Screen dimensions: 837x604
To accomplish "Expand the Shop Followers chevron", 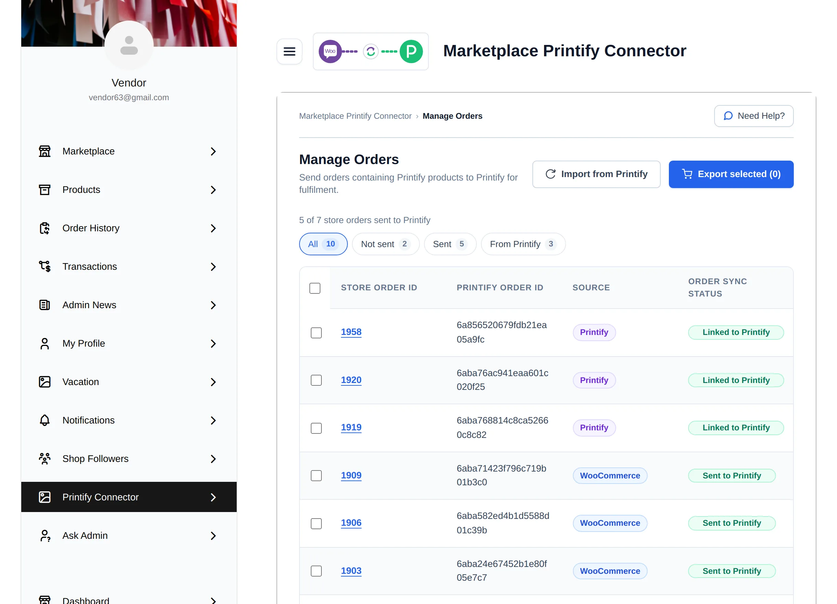I will [213, 458].
